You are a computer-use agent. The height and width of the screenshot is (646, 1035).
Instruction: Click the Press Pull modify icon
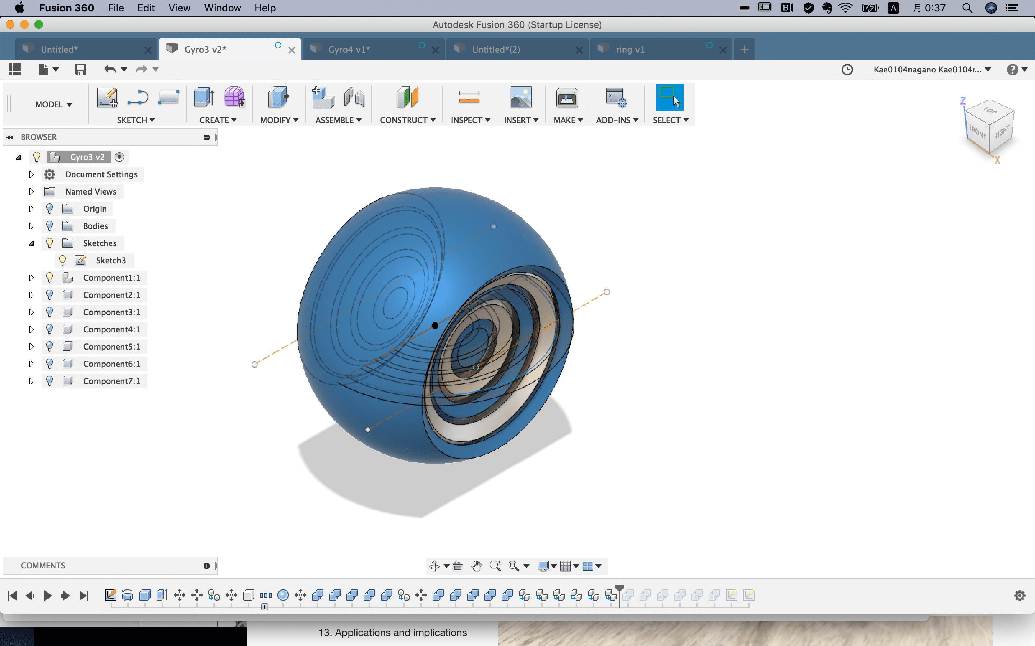coord(279,97)
